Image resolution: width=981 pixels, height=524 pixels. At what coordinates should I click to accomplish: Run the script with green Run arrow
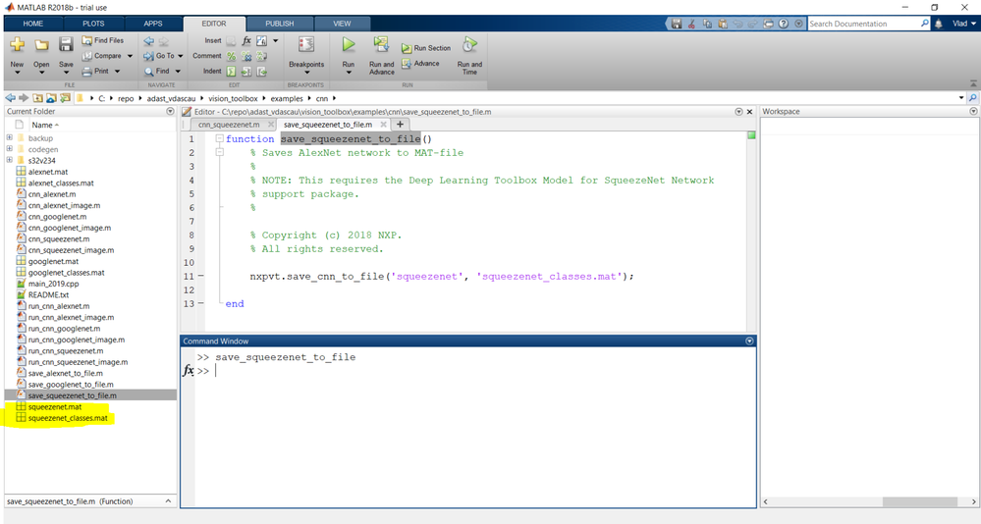349,44
